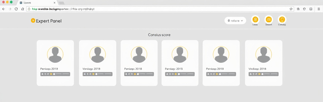
Task: Click the leftmost icon in Vidiogs 2016 rating bar
Action: coord(251,74)
